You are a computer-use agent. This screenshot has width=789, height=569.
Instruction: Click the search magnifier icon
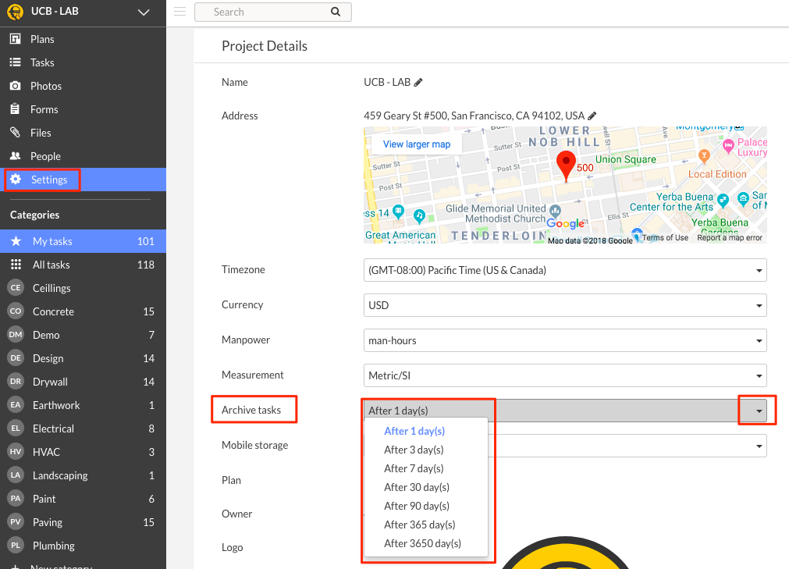pyautogui.click(x=336, y=12)
